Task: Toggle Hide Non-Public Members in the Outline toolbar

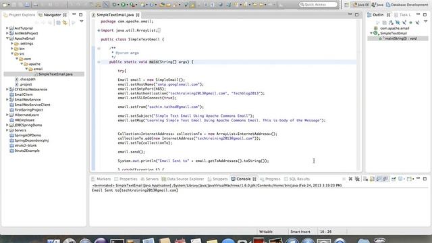Action: 411,22
